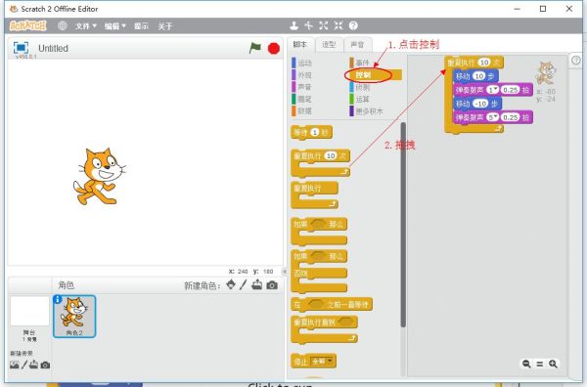Image resolution: width=587 pixels, height=387 pixels.
Task: Click the 关于 menu item
Action: point(165,26)
